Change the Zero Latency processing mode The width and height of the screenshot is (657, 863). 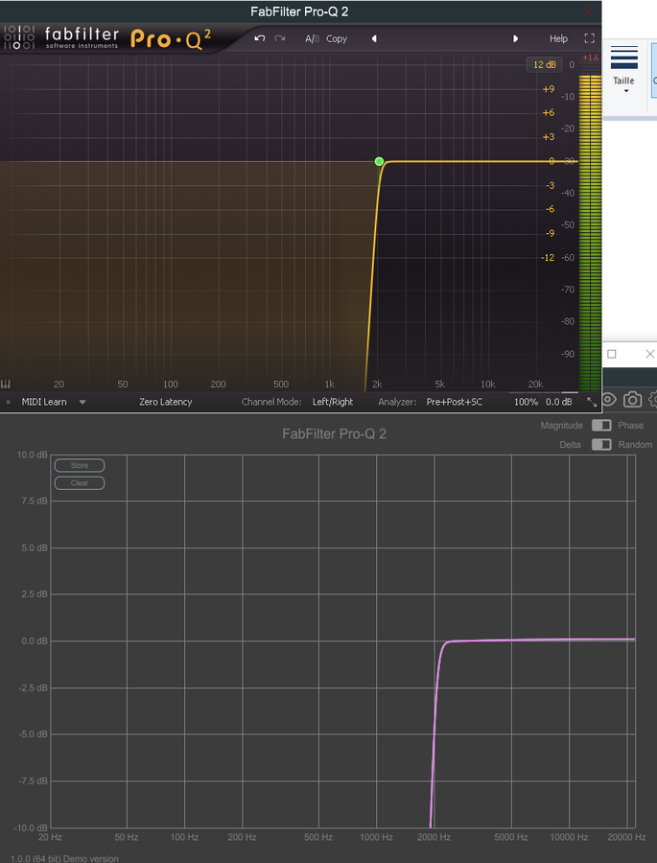coord(166,402)
